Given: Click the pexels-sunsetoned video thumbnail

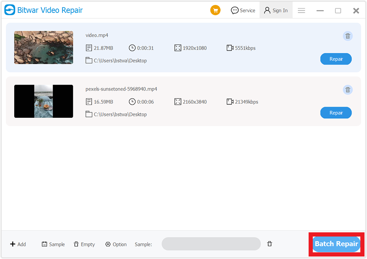Looking at the screenshot, I should click(x=43, y=101).
